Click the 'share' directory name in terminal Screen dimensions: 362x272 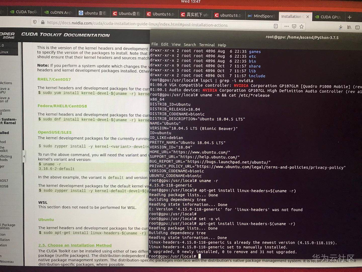tap(255, 66)
